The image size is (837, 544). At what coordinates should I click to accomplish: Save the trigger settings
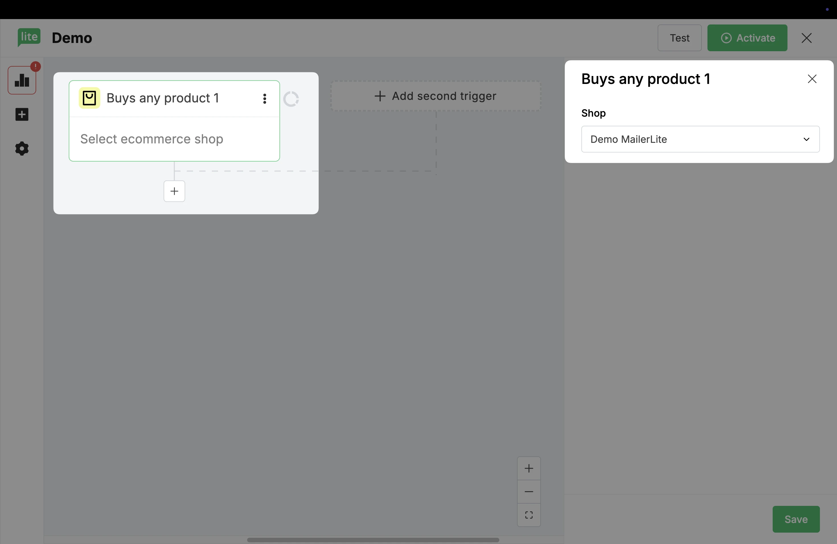796,519
